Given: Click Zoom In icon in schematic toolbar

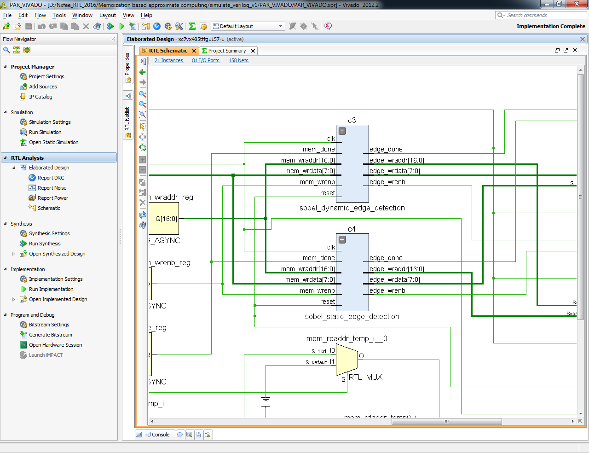Looking at the screenshot, I should (x=143, y=93).
